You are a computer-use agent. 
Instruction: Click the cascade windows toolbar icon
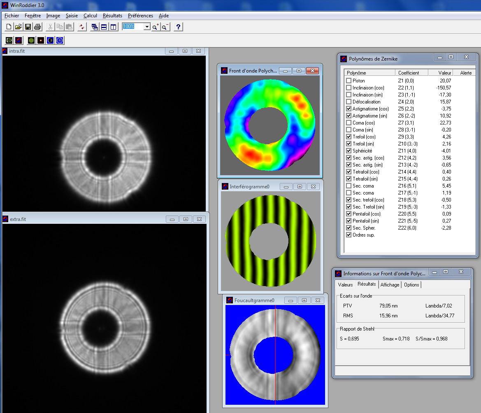tap(95, 27)
